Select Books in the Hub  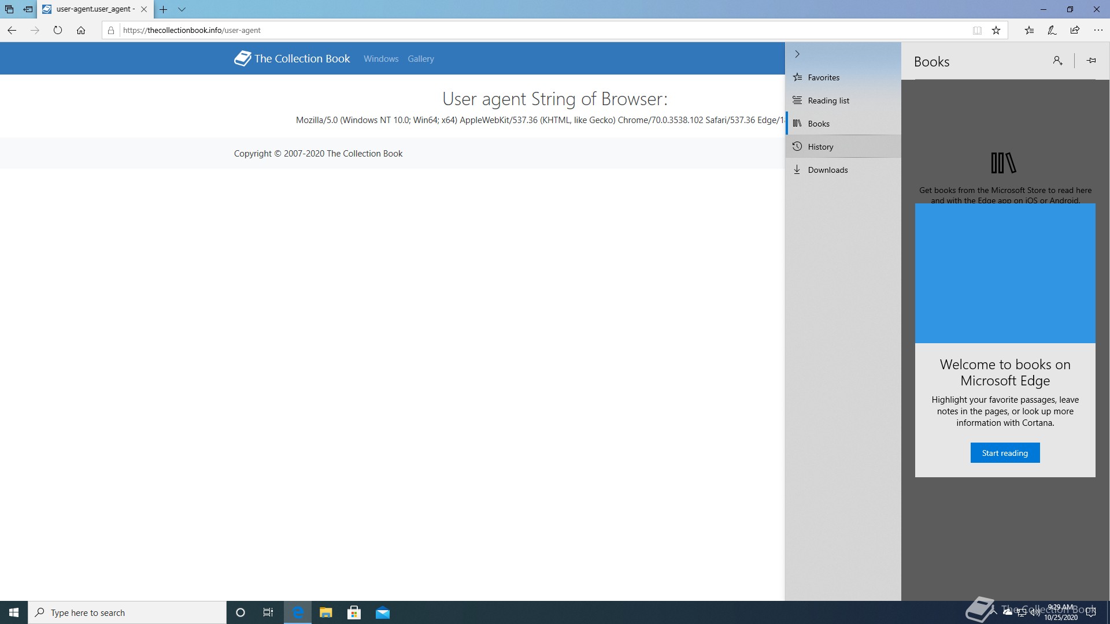843,124
